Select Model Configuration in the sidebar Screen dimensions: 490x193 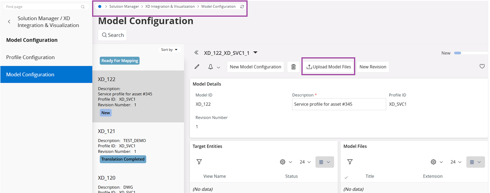click(30, 74)
